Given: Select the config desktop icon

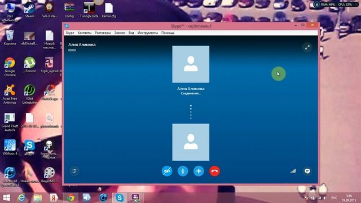Looking at the screenshot, I should tap(69, 10).
